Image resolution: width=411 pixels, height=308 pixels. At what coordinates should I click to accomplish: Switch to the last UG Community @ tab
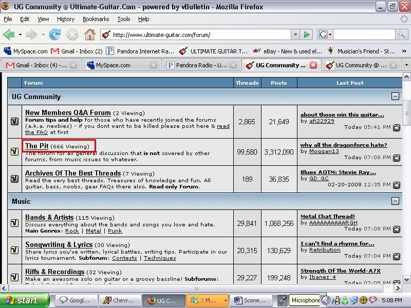pyautogui.click(x=361, y=65)
